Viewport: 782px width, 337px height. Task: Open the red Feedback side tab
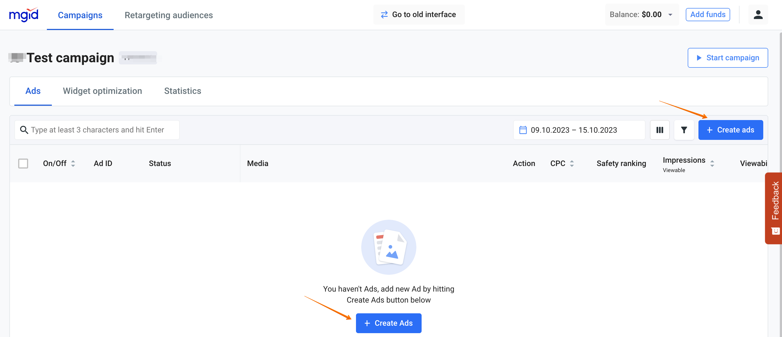pyautogui.click(x=775, y=208)
